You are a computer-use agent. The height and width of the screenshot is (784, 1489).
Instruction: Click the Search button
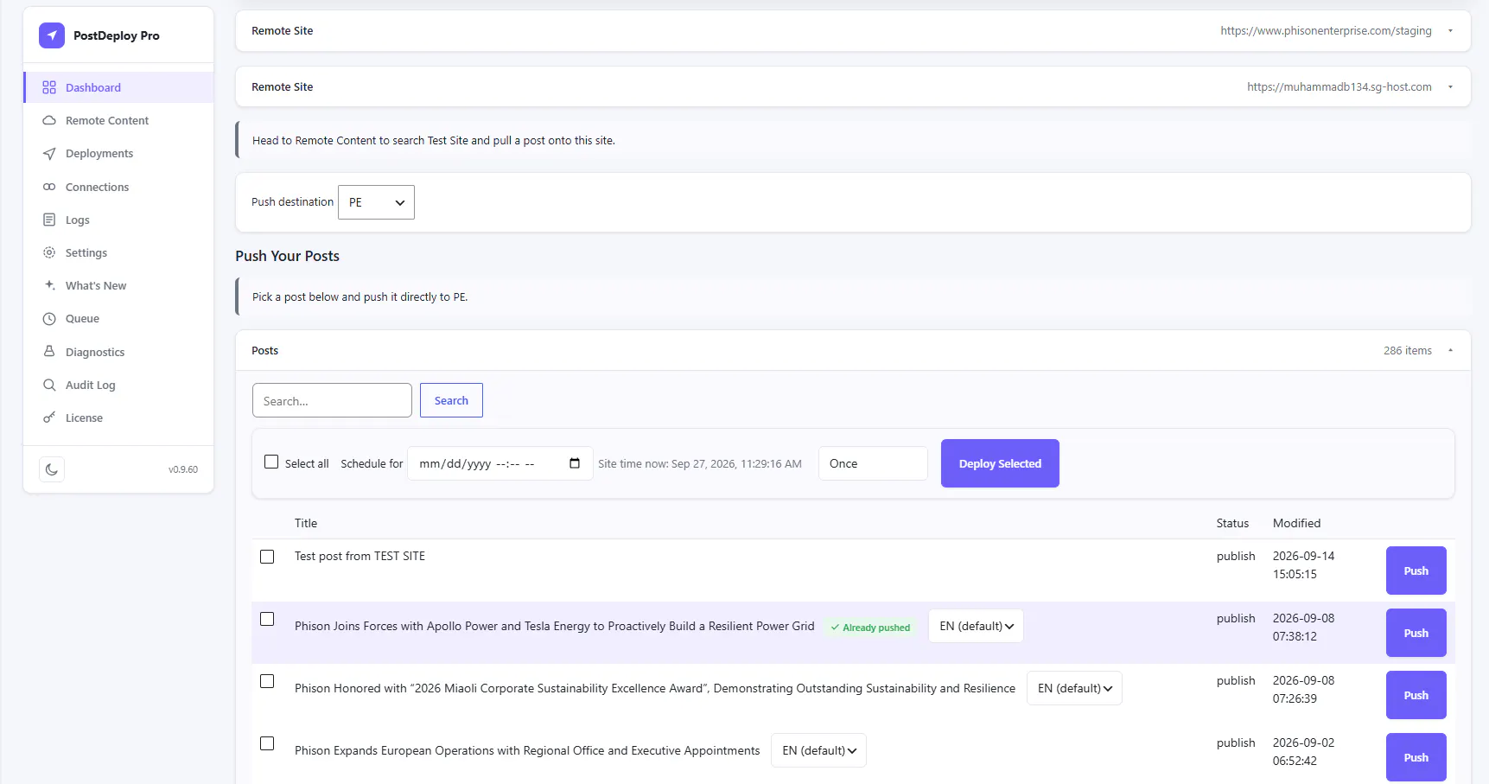pyautogui.click(x=451, y=400)
